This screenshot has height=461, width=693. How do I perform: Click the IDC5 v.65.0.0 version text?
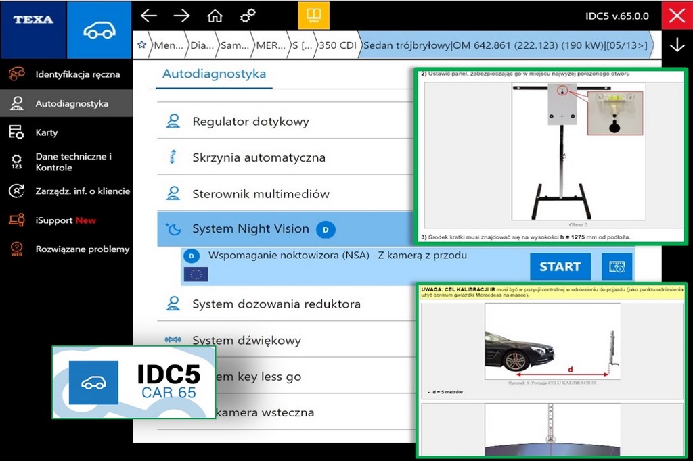point(617,16)
